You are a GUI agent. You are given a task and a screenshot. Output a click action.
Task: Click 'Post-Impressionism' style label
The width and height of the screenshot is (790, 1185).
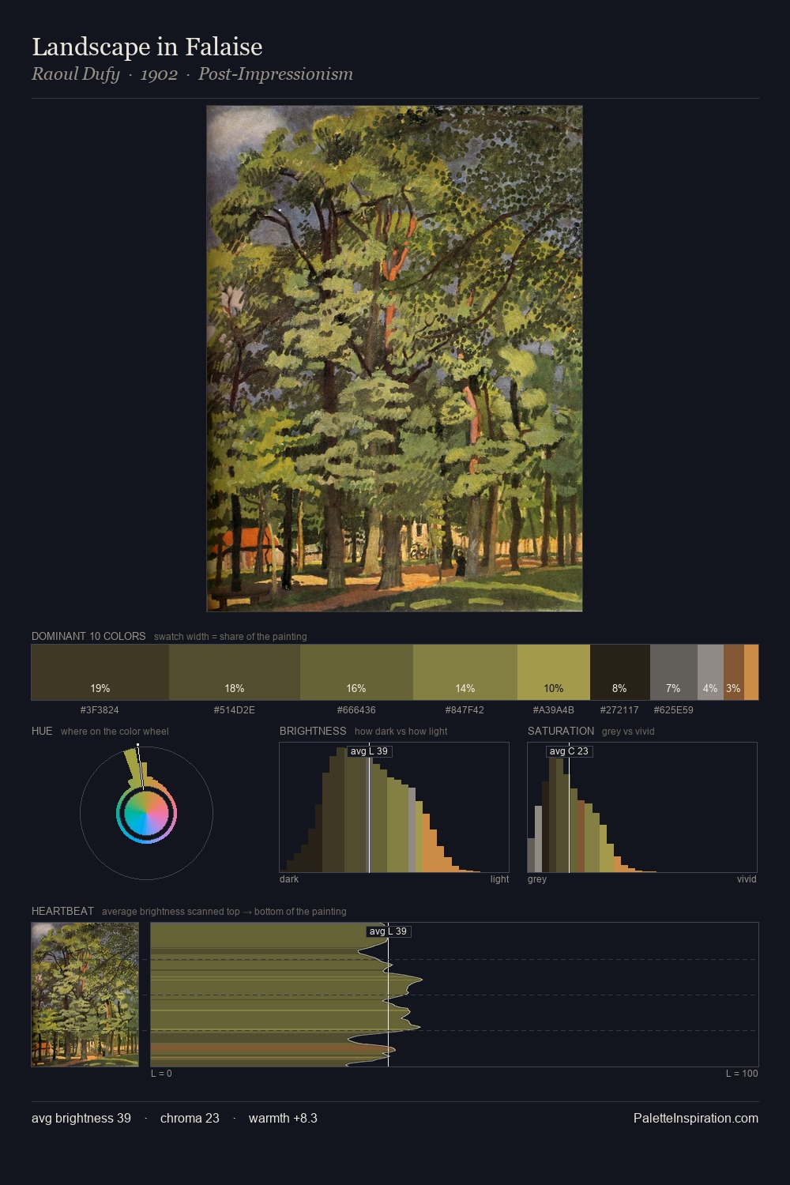click(276, 74)
